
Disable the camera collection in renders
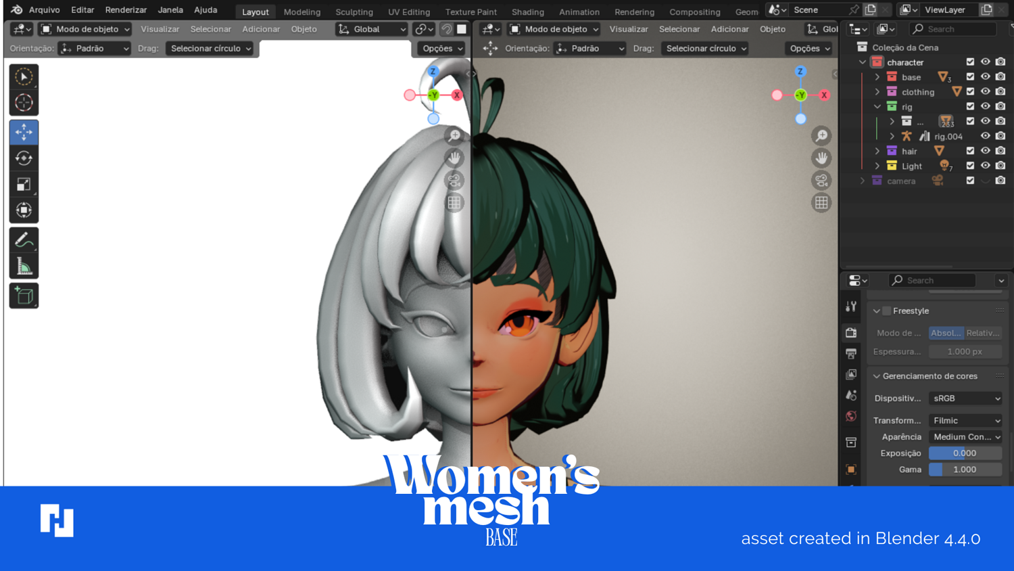point(1000,181)
